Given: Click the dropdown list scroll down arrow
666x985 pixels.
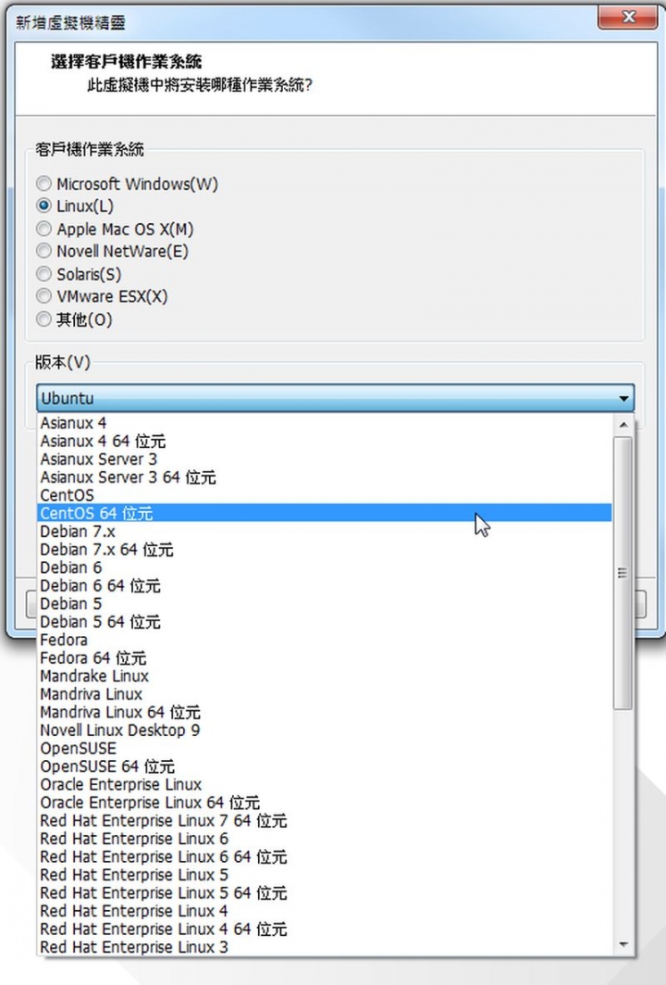Looking at the screenshot, I should click(x=623, y=944).
